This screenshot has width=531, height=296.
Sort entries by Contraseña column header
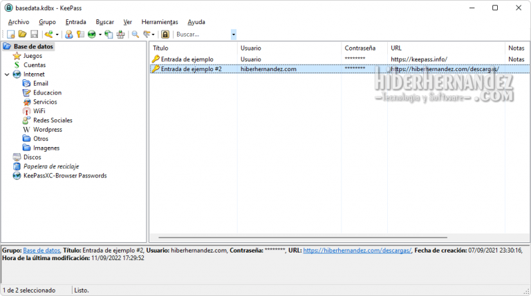360,48
